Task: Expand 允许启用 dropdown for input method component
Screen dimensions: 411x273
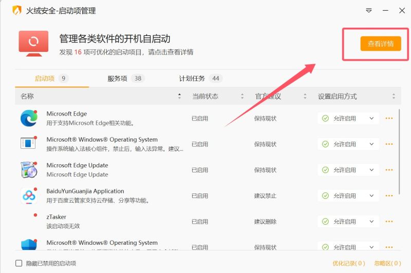Action: pos(348,144)
